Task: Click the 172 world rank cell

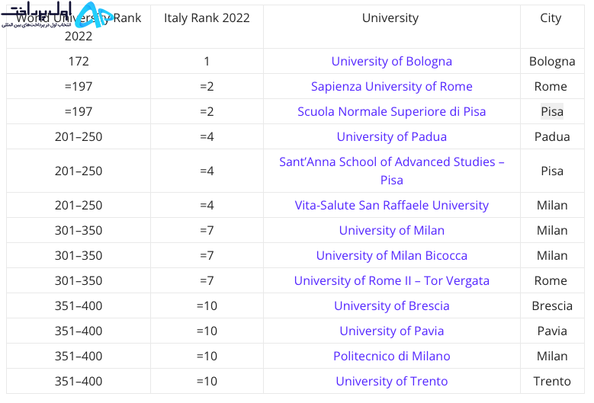Action: (79, 61)
